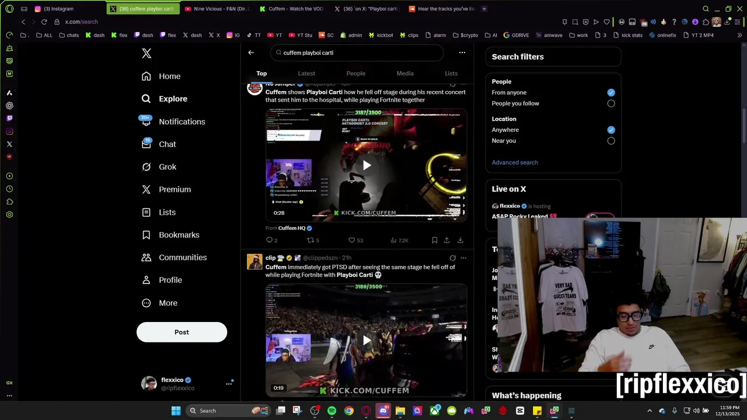747x420 pixels.
Task: Switch to Nine Vicious YouTube browser tab
Action: point(217,9)
